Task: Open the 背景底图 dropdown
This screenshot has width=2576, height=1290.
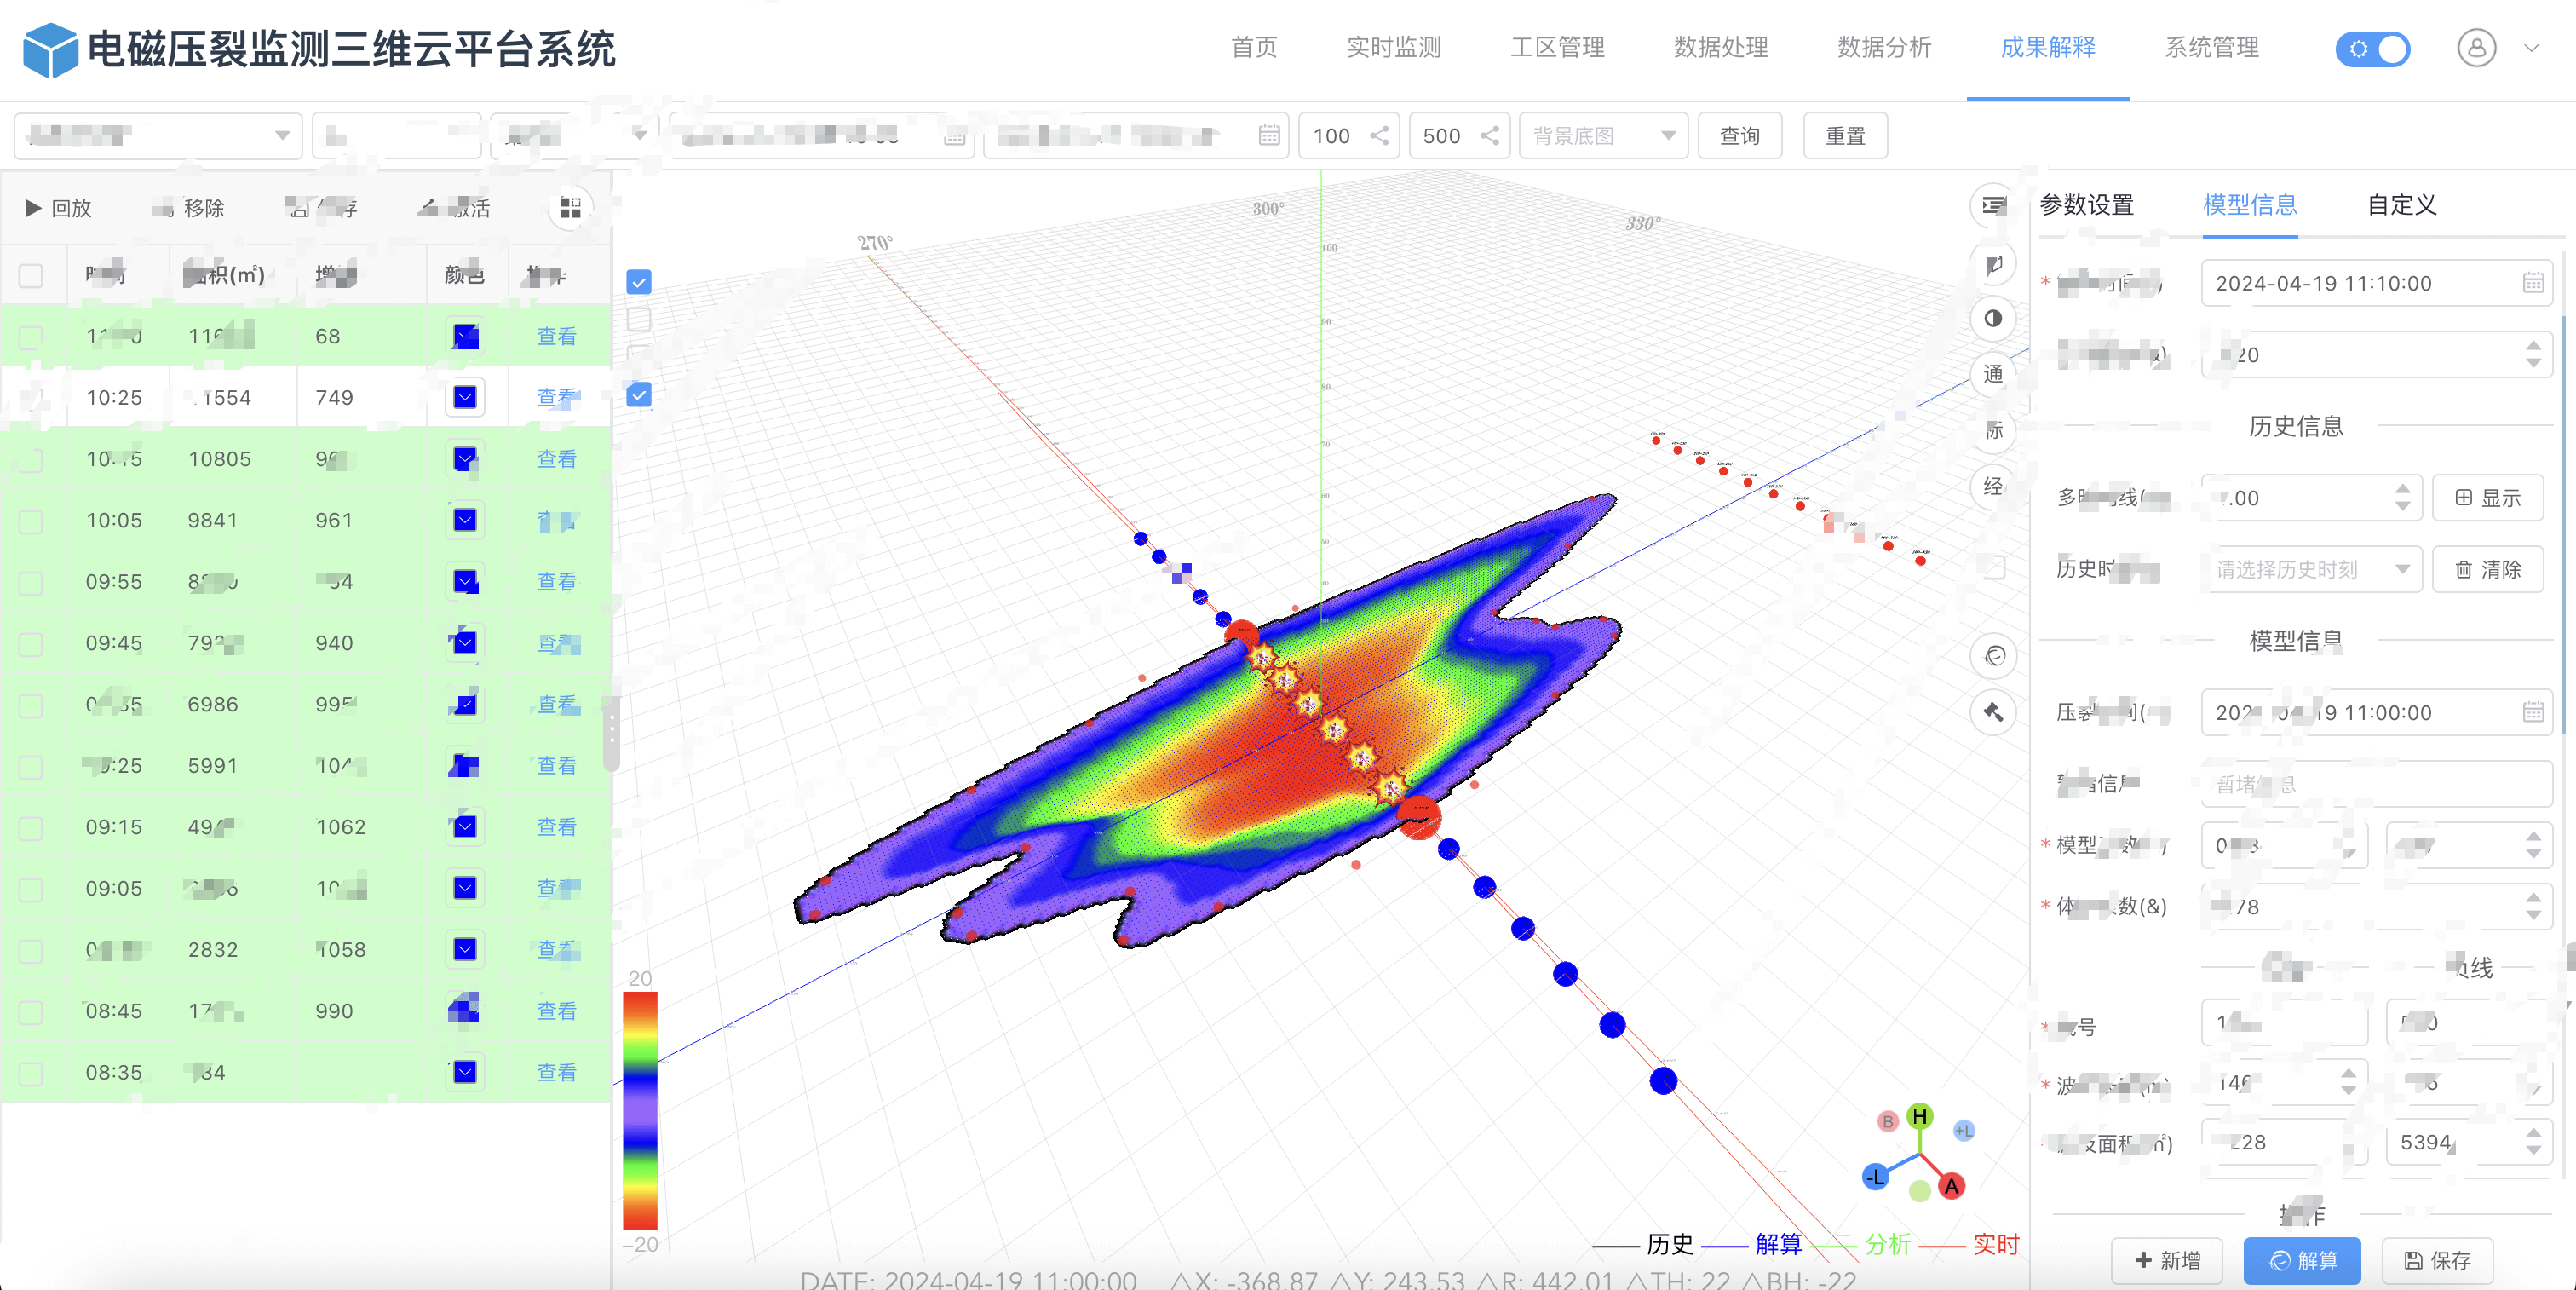Action: coord(1603,135)
